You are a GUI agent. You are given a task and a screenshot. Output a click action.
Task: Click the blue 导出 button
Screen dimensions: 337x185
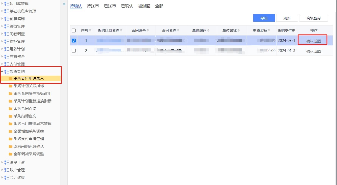[264, 18]
